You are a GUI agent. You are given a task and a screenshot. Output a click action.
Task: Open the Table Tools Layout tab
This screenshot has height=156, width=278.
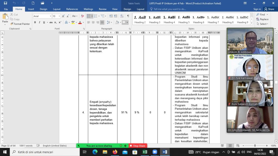click(140, 9)
